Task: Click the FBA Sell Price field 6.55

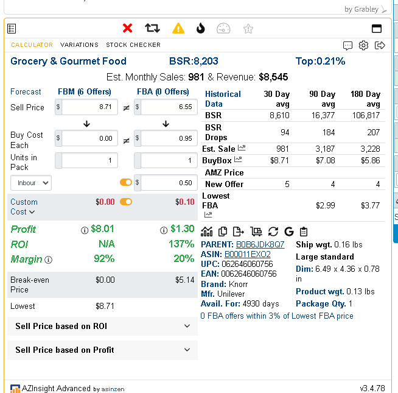Action: pos(169,107)
